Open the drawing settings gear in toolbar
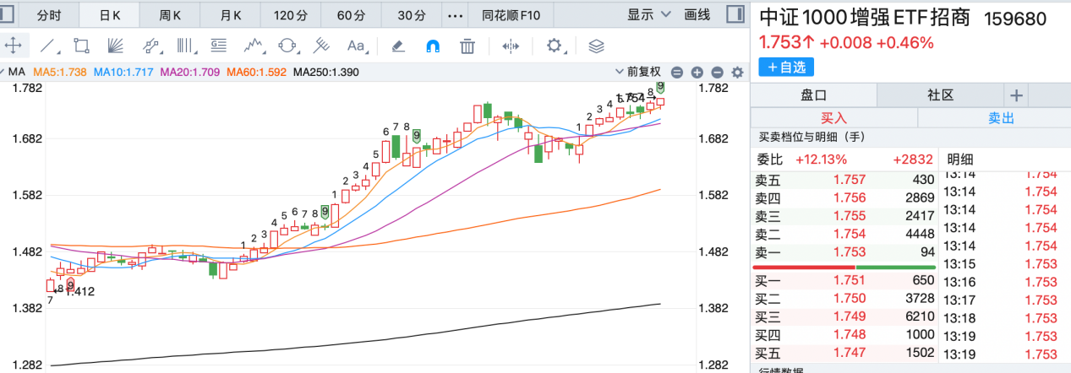Screen dimensions: 1071x373 pos(555,46)
